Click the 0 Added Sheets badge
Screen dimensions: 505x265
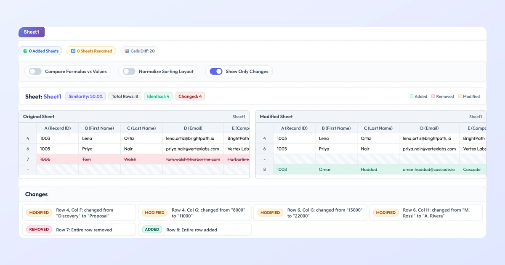click(x=40, y=51)
